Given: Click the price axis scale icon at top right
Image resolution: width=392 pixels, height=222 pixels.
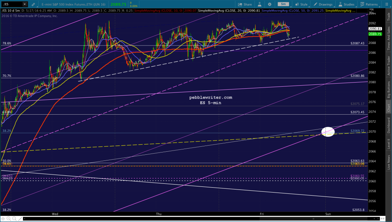Looking at the screenshot, I should click(x=371, y=11).
